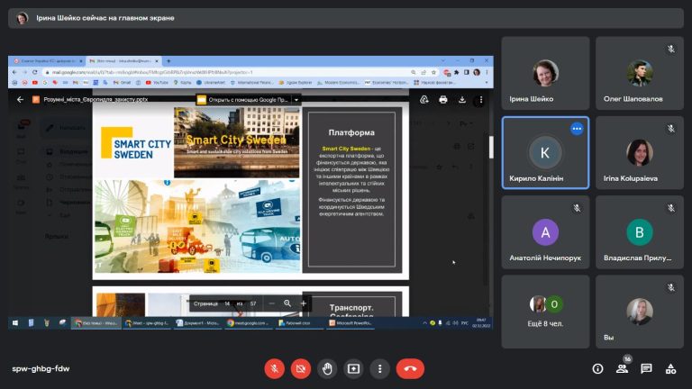Select Владислав Прилу... participant tile
This screenshot has width=692, height=389.
point(640,232)
